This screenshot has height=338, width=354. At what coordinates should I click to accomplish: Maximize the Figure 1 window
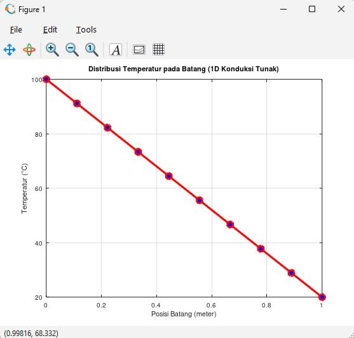tap(312, 9)
